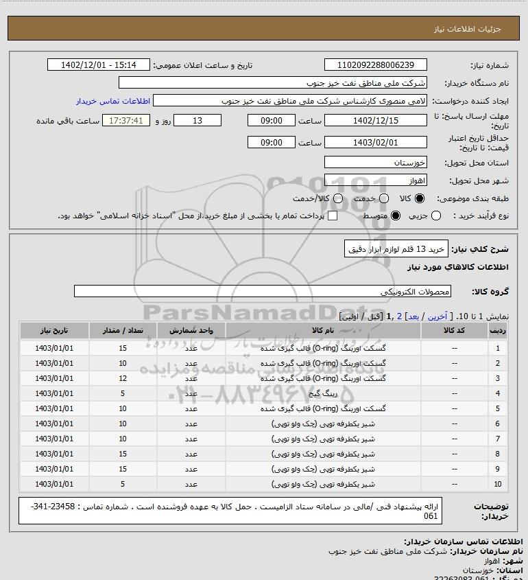Click the اطلاعات تماس سازمان خریدار heading

(x=464, y=542)
